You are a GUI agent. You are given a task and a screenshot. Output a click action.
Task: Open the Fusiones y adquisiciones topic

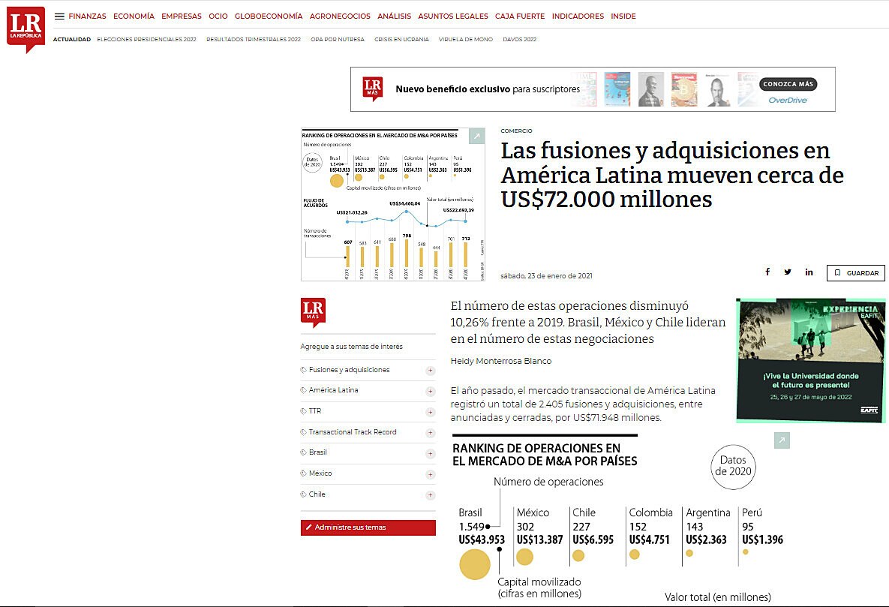(350, 370)
